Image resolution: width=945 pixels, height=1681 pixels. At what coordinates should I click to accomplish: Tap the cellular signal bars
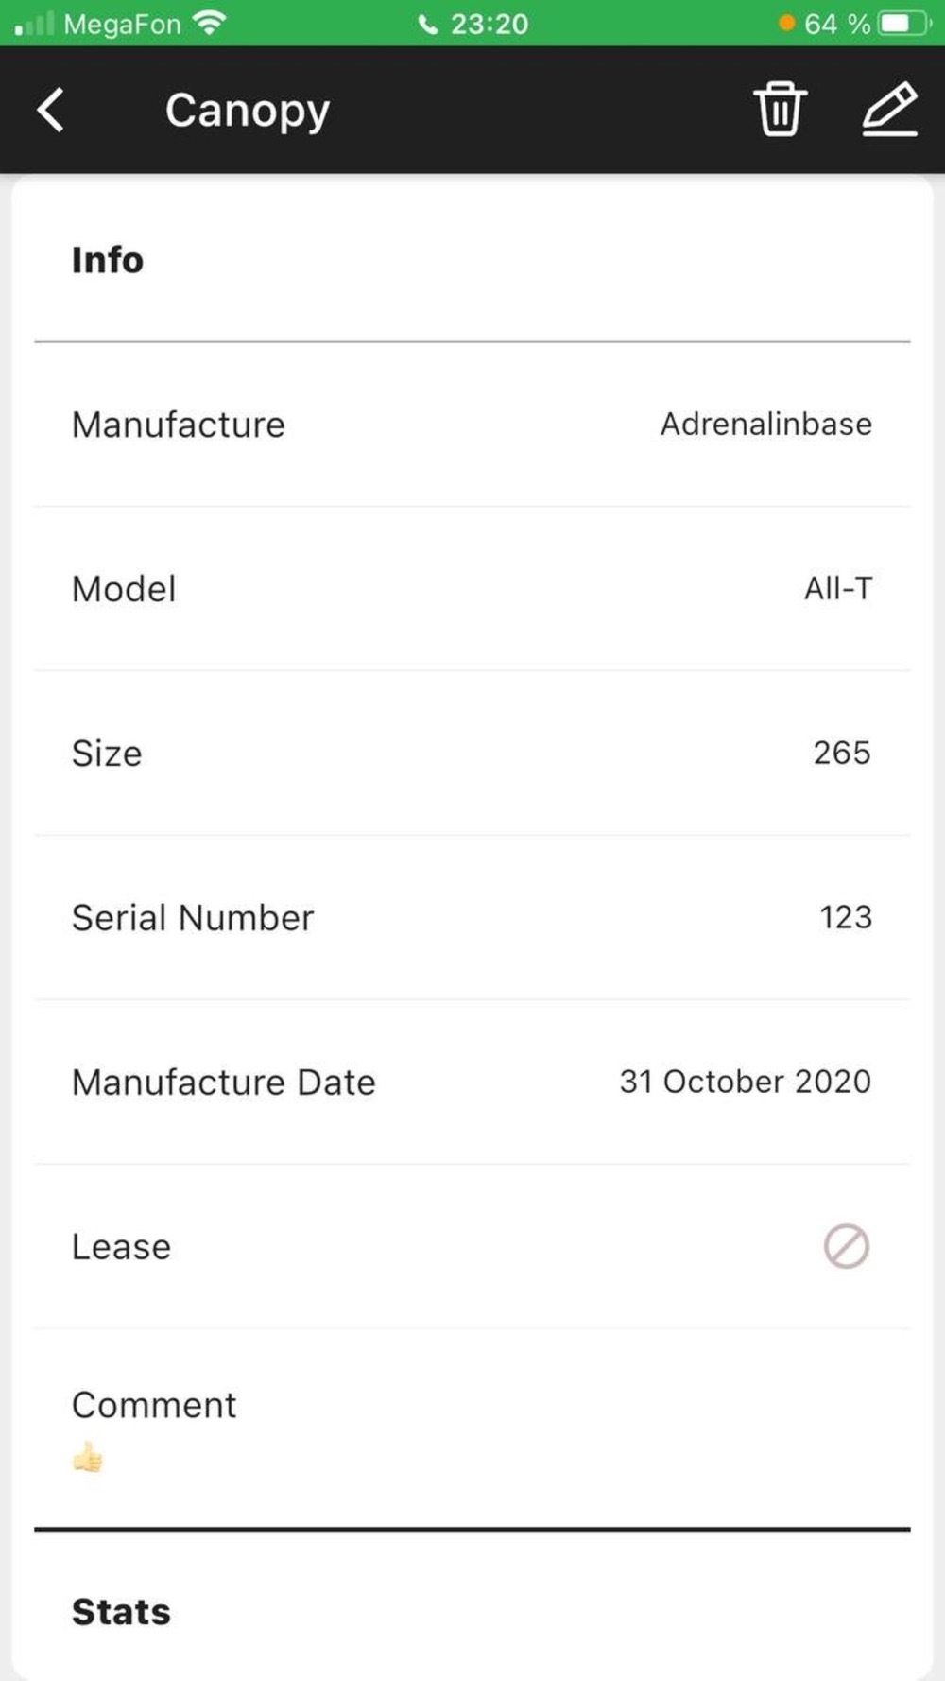point(34,23)
